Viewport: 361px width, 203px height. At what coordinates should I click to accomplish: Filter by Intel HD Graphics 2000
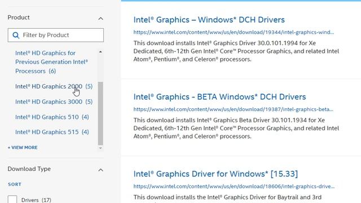tap(54, 86)
